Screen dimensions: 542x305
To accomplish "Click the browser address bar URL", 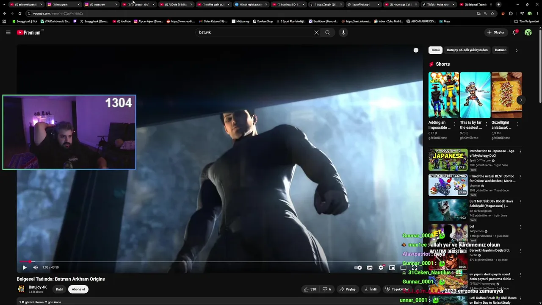I will [58, 14].
